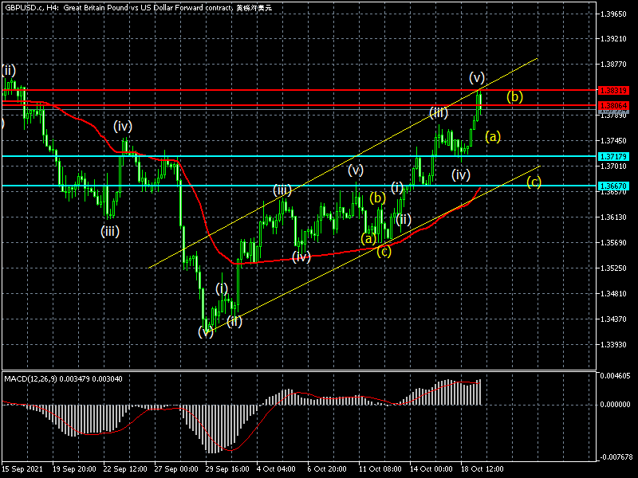
Task: Click the 6 Oct 20:00 time label
Action: [x=327, y=469]
